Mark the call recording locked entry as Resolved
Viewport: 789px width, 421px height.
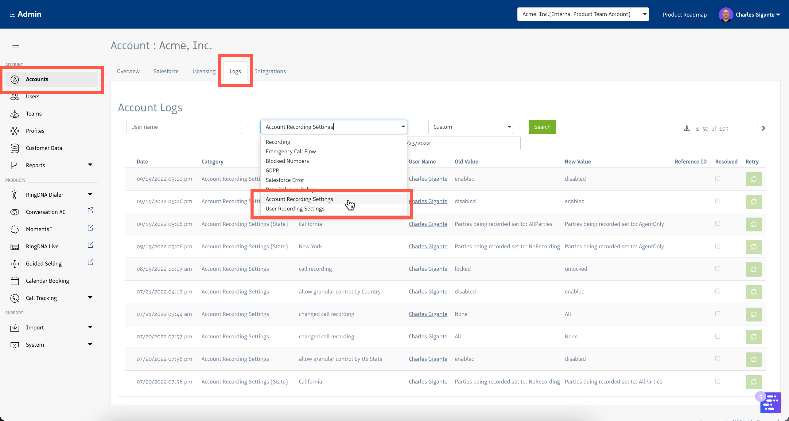pyautogui.click(x=717, y=268)
